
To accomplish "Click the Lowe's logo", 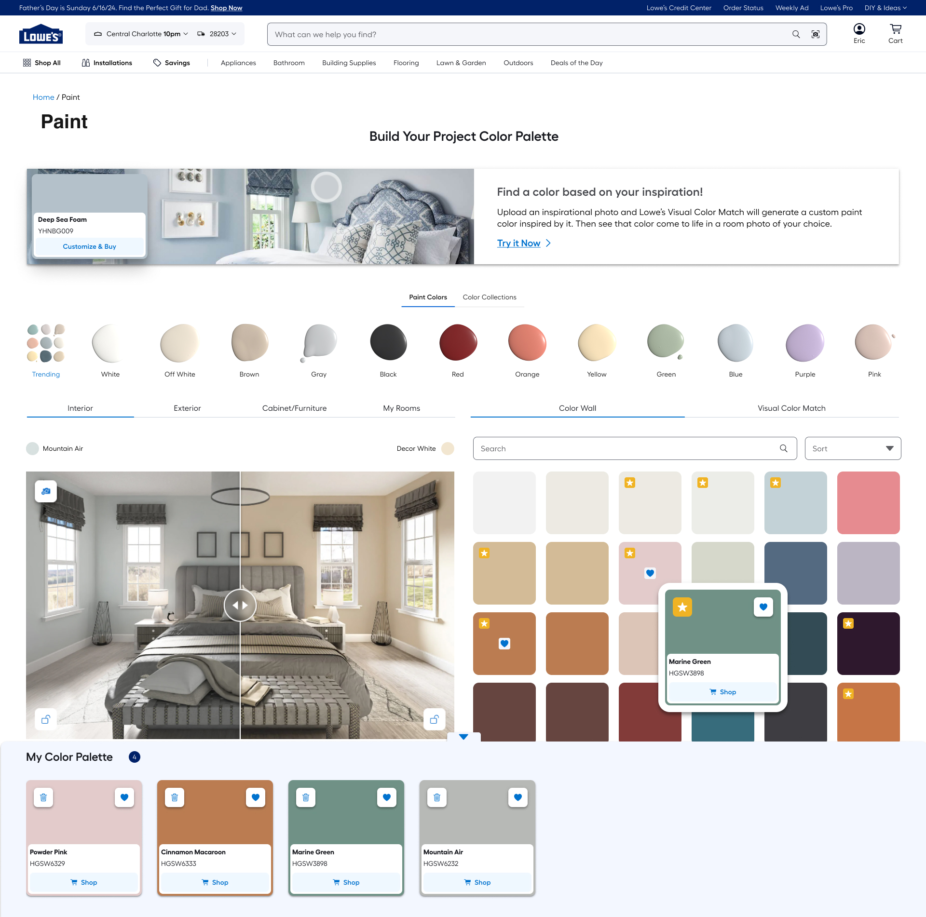I will [41, 34].
